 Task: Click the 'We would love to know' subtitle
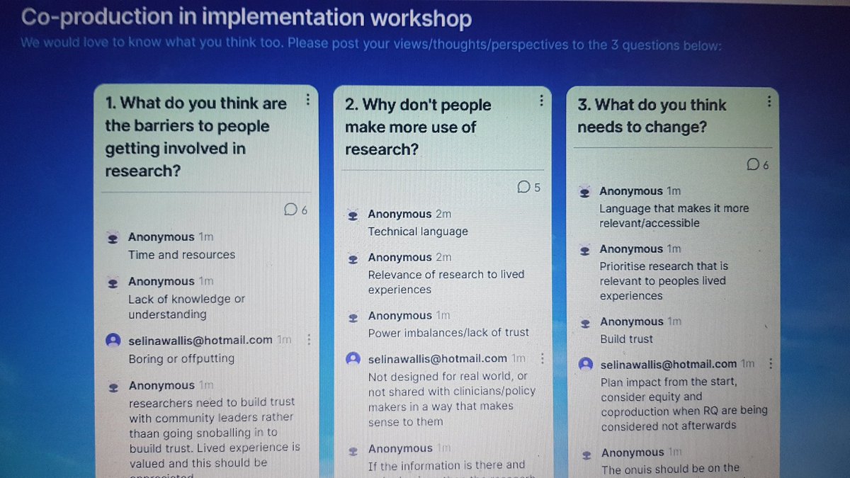point(372,44)
